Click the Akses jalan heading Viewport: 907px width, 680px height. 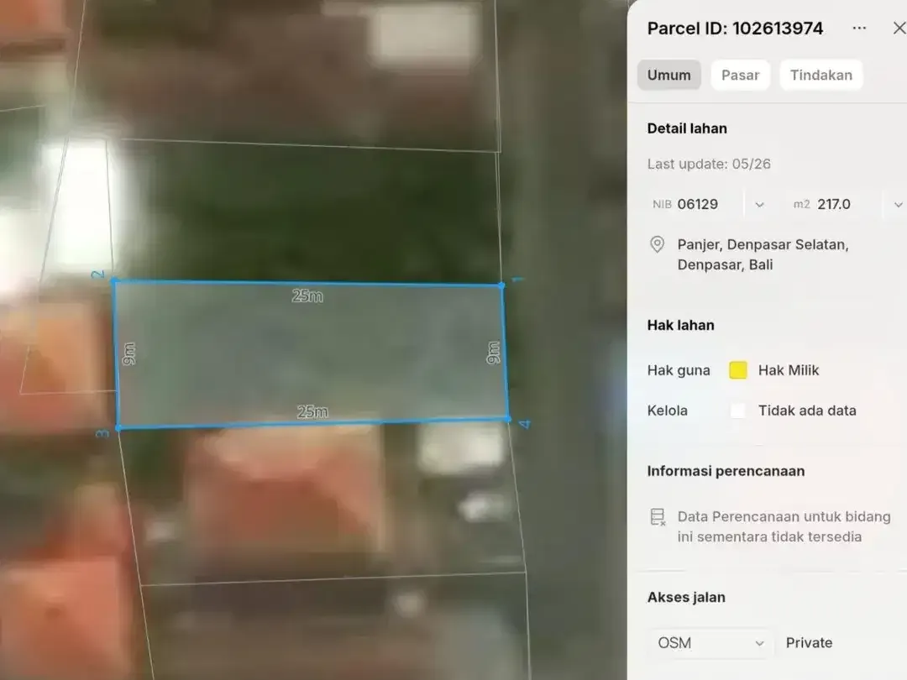click(686, 598)
